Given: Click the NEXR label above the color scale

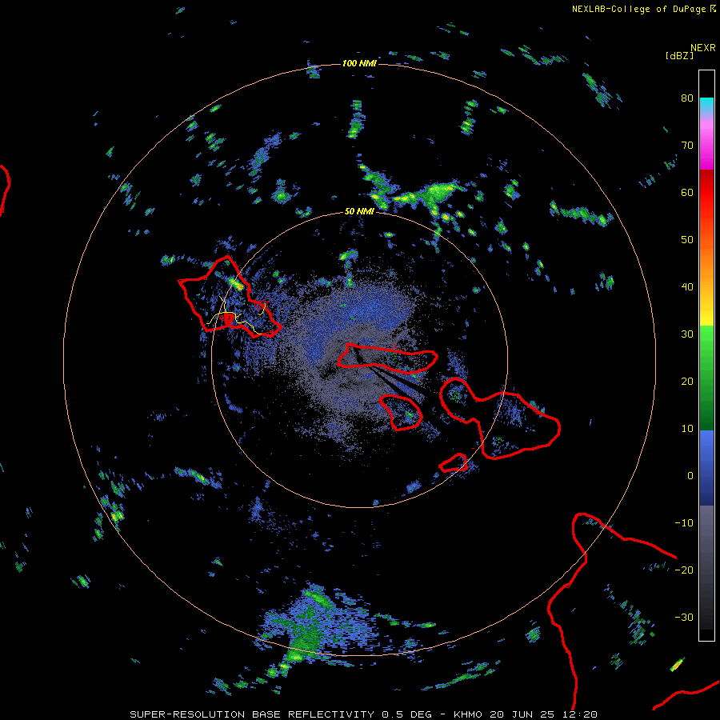Looking at the screenshot, I should [x=703, y=48].
